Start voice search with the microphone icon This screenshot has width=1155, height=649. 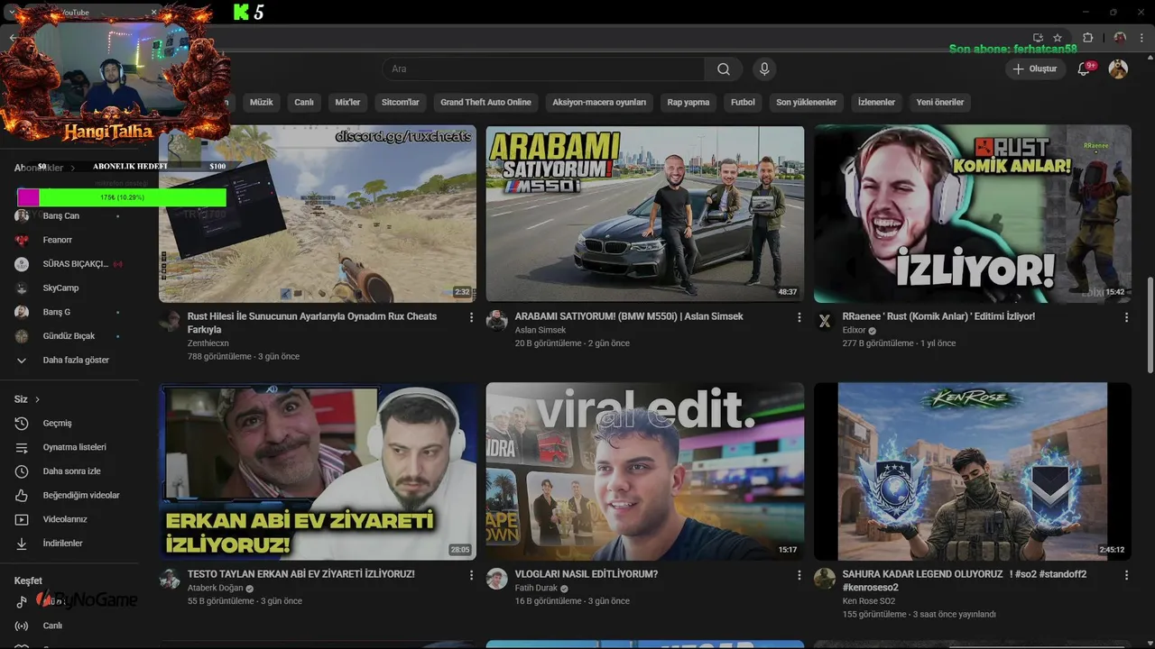[764, 69]
